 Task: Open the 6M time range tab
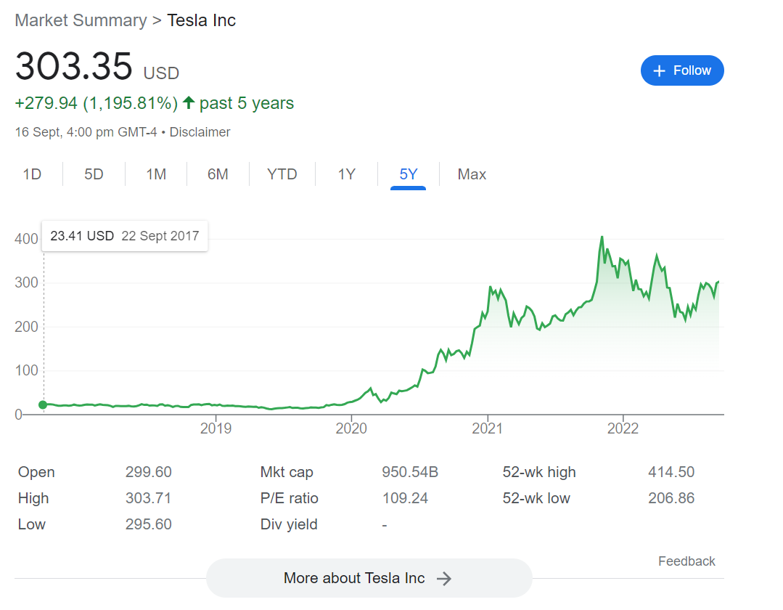coord(218,174)
